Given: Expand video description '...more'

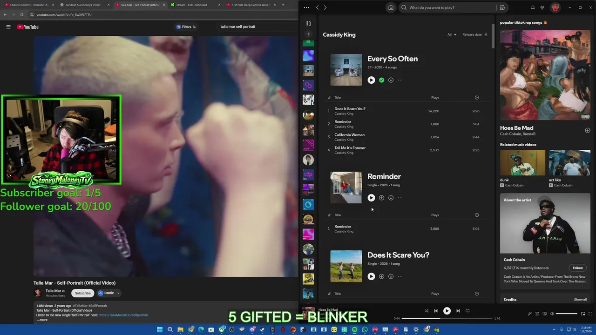Looking at the screenshot, I should tap(42, 320).
